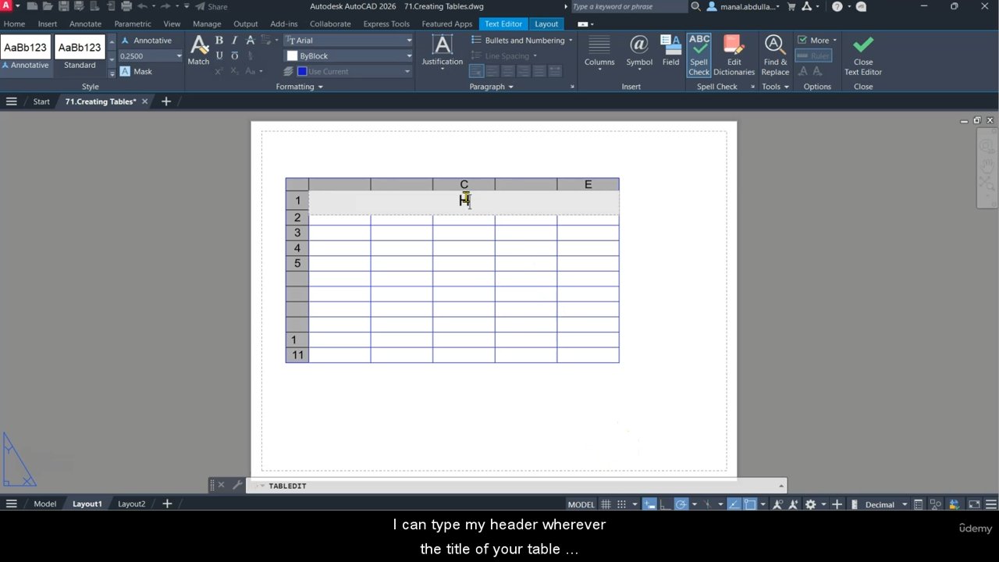Open the Symbol insert menu
This screenshot has height=562, width=999.
pos(638,51)
